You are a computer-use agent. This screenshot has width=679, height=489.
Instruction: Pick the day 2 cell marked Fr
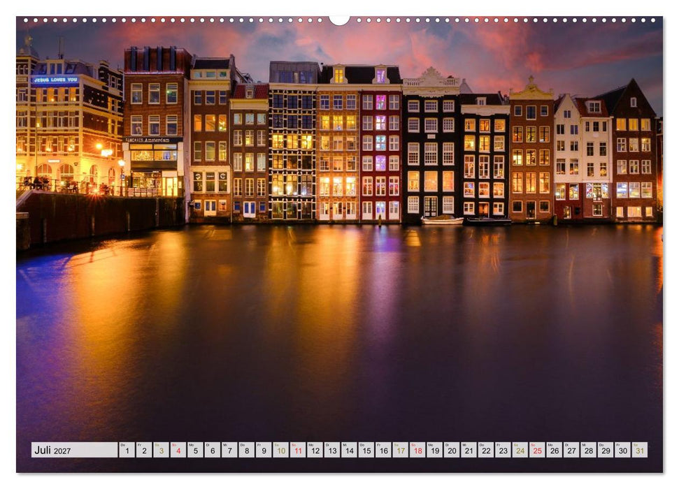click(x=144, y=450)
